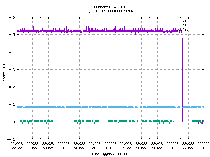Click the '12:00' x-axis time label
This screenshot has height=157, width=210.
(x=110, y=148)
